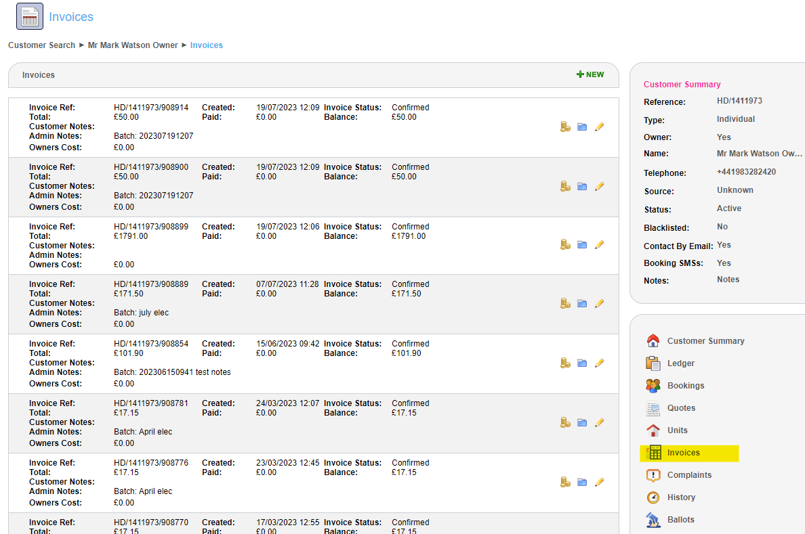Open folder icon for invoice 908854
Image resolution: width=805 pixels, height=534 pixels.
(x=581, y=363)
